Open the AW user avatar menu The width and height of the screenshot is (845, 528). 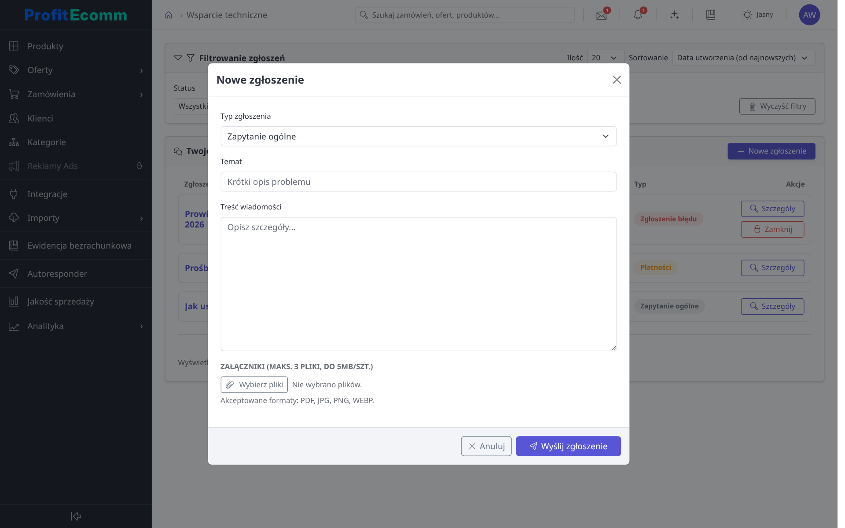coord(809,15)
